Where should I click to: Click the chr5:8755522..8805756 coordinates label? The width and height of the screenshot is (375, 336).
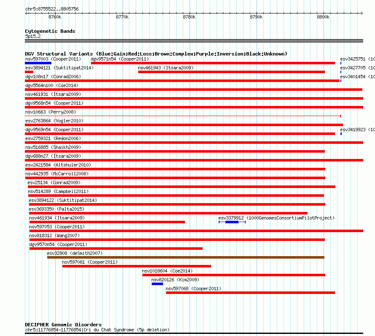click(x=52, y=9)
